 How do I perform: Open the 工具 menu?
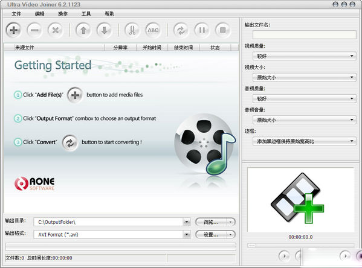86,14
